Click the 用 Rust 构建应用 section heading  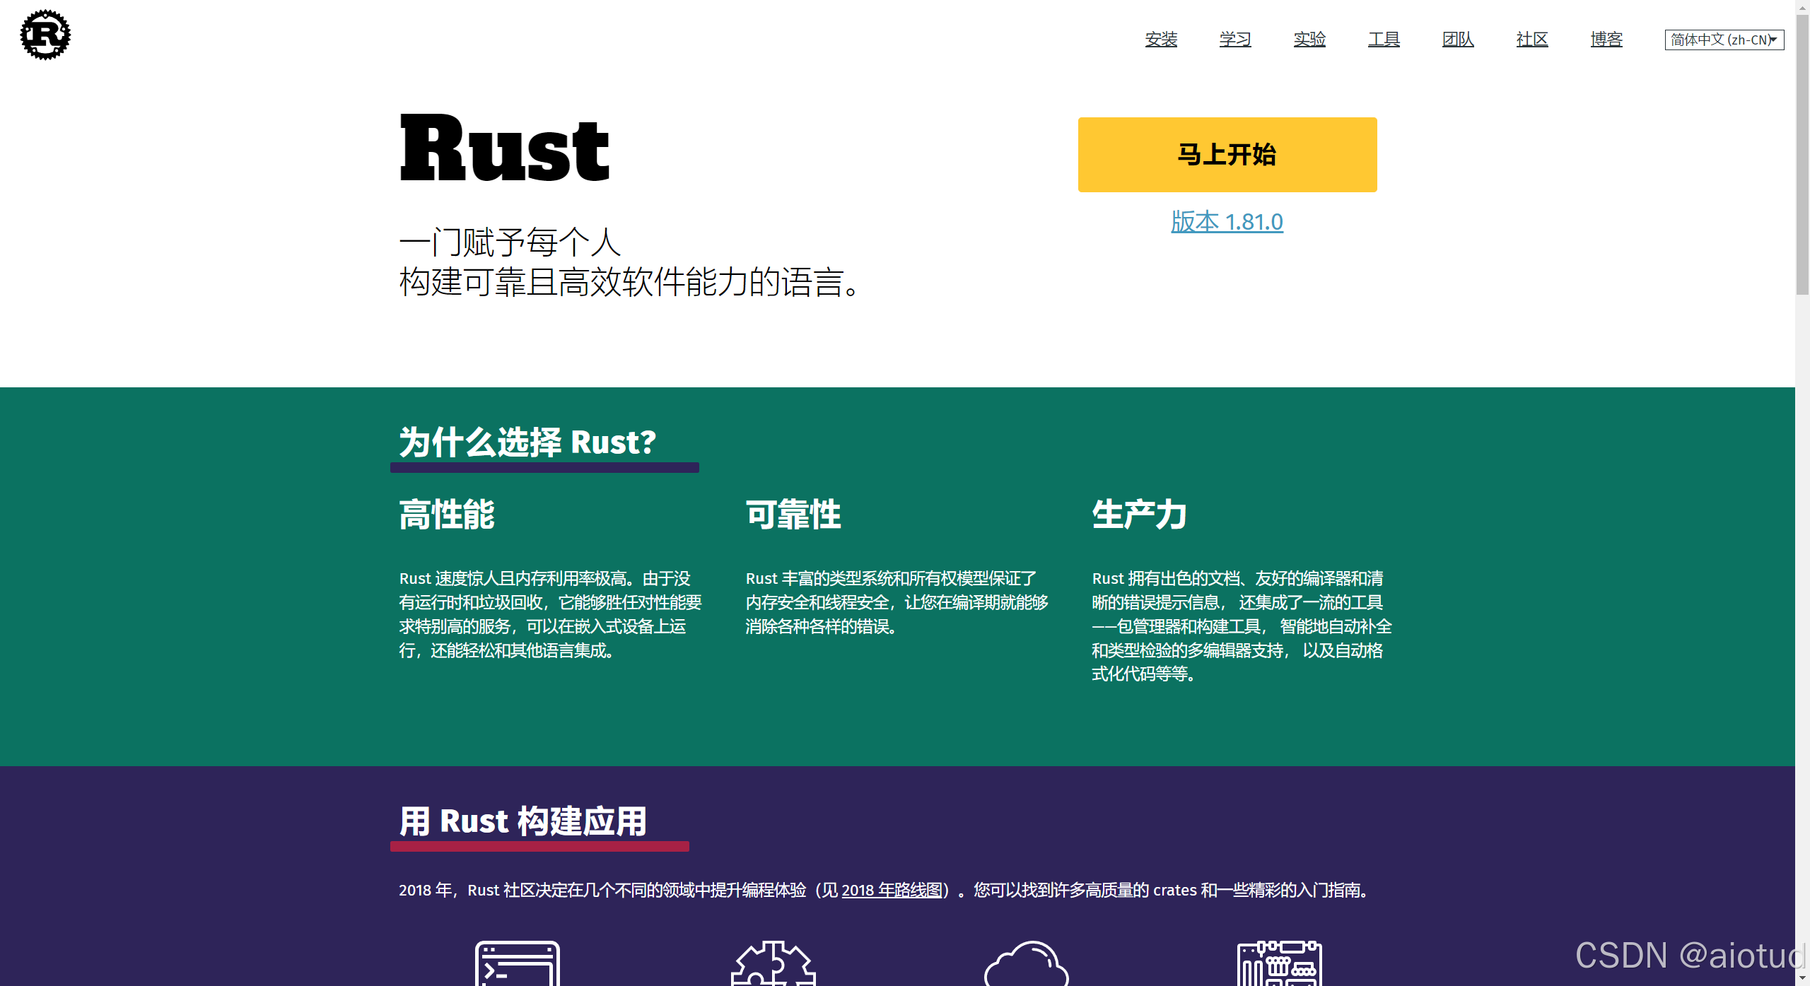click(x=522, y=821)
